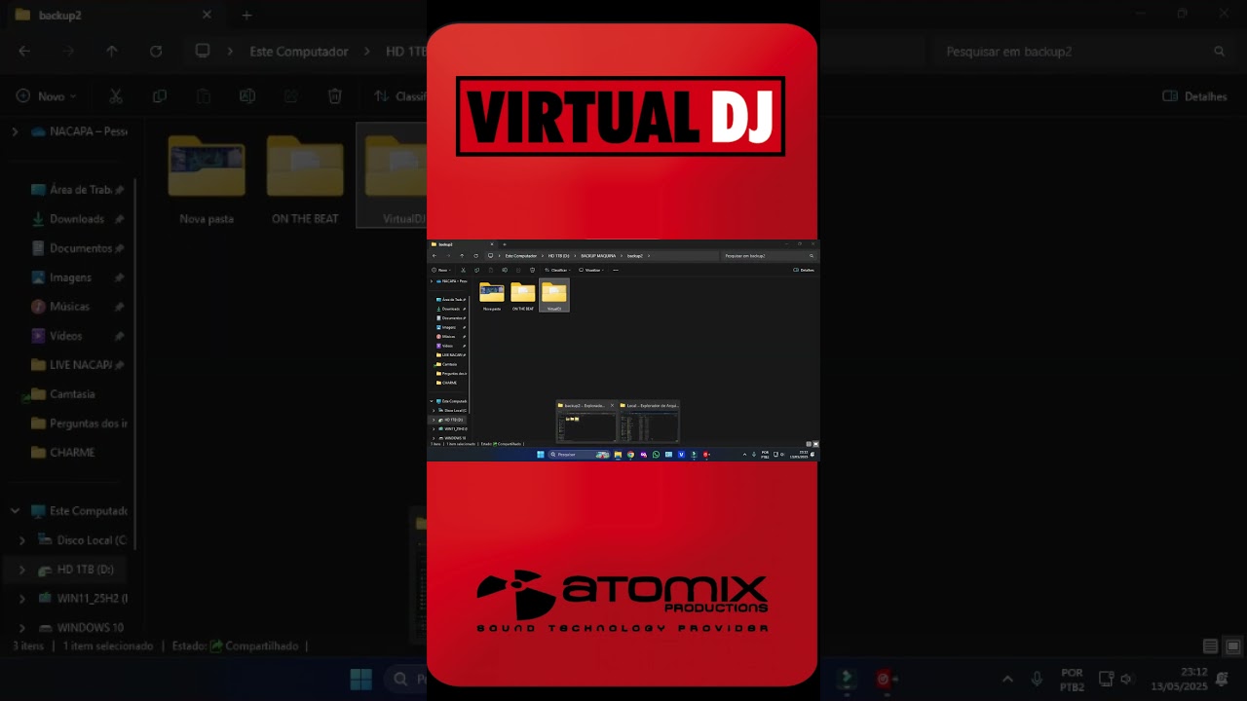Screen dimensions: 1247x701
Task: Click the 23:12 clock in background taskbar
Action: [1179, 679]
